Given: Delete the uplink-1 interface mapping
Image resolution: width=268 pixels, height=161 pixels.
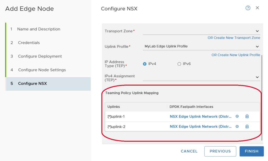Looking at the screenshot, I should (x=247, y=117).
